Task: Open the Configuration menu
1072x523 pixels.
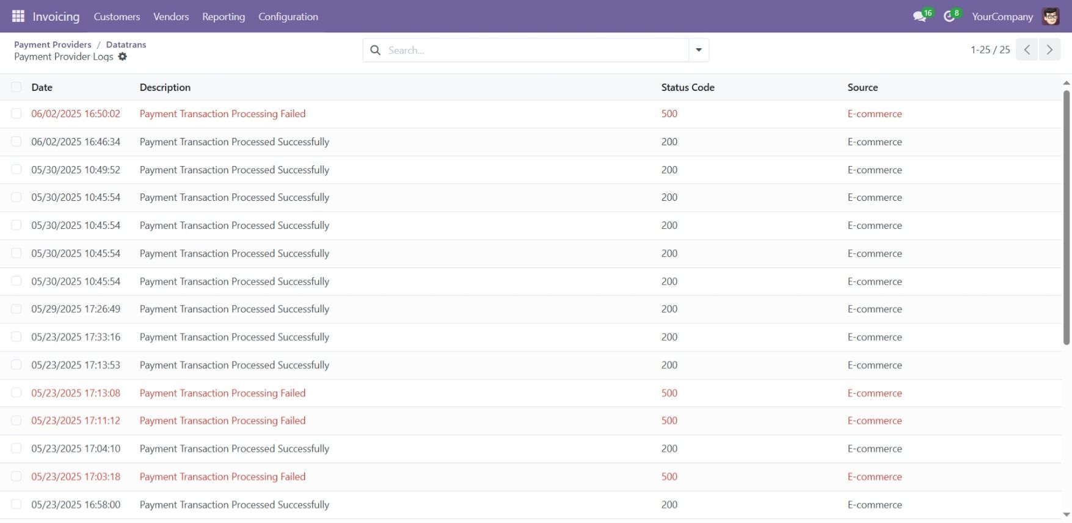Action: pyautogui.click(x=288, y=16)
